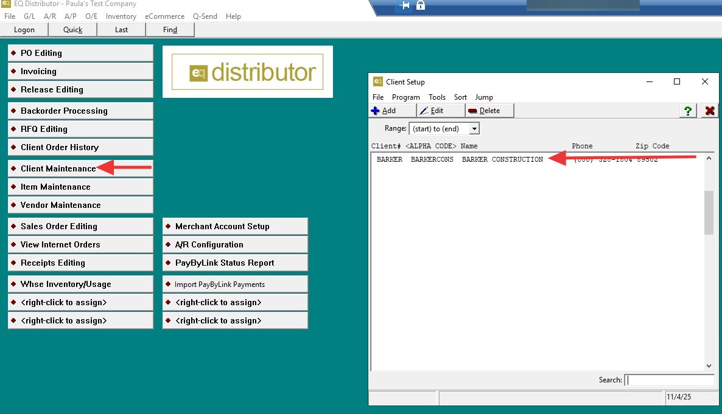Image resolution: width=722 pixels, height=414 pixels.
Task: Click the client list scrollbar thumb
Action: (x=709, y=213)
